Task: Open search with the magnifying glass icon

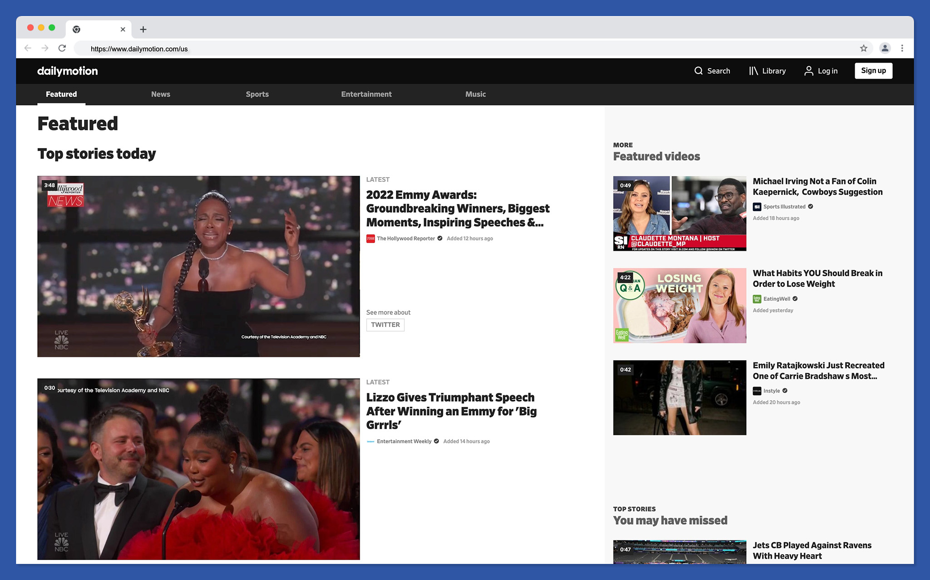Action: click(x=699, y=71)
